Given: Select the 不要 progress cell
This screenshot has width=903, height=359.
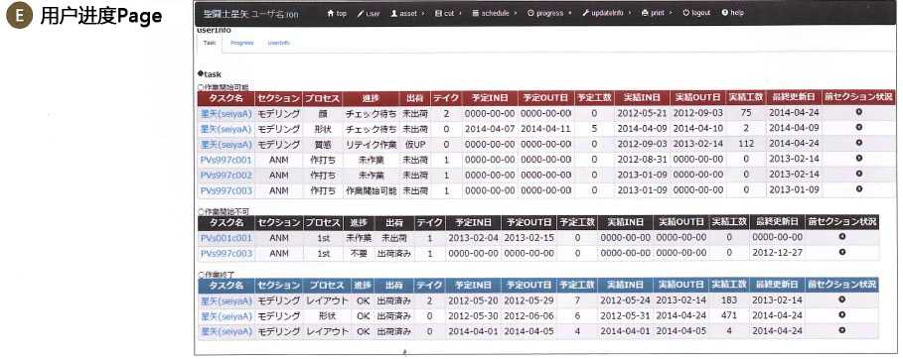Looking at the screenshot, I should (359, 253).
